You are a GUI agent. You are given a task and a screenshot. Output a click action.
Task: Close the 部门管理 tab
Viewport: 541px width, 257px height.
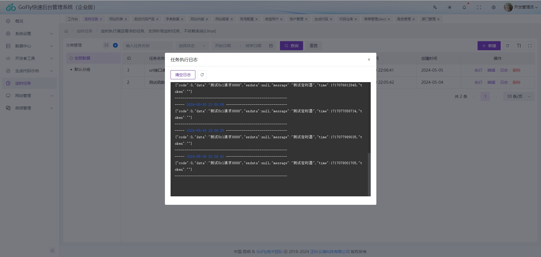[438, 19]
